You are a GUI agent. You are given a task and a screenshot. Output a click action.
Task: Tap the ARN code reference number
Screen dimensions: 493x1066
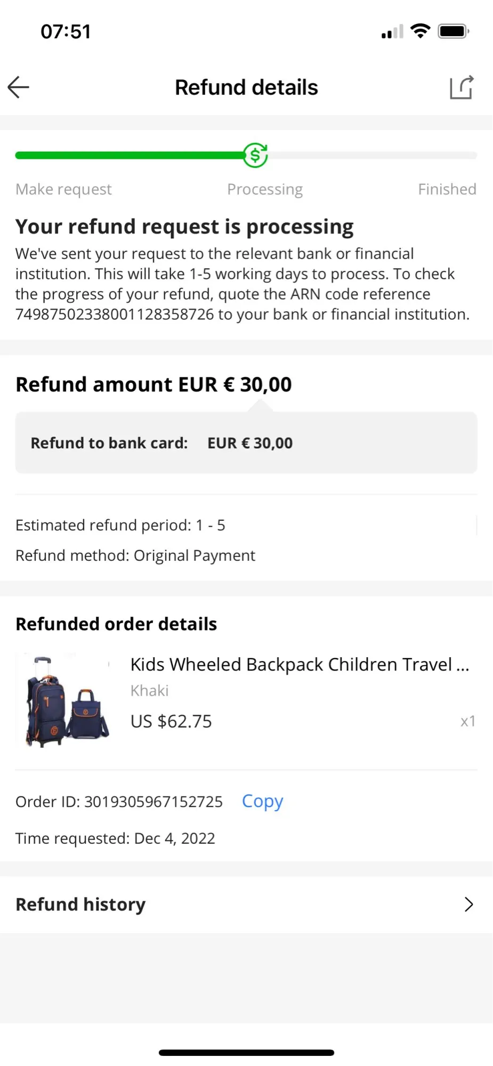point(115,314)
